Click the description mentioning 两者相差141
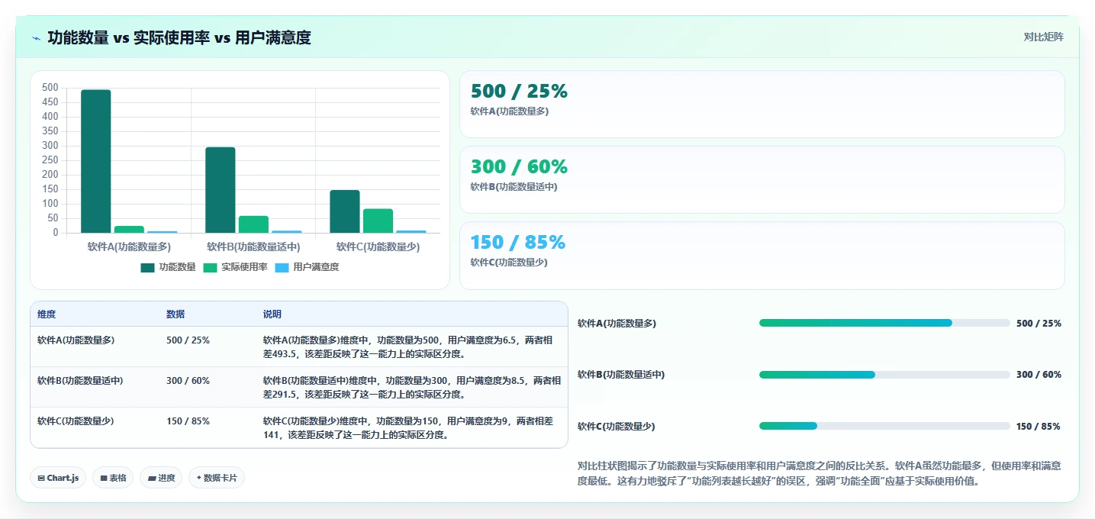 [412, 428]
